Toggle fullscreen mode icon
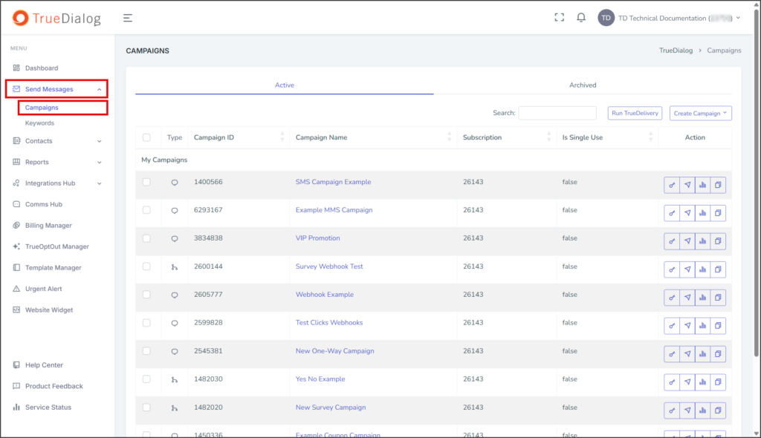This screenshot has height=438, width=761. point(560,18)
